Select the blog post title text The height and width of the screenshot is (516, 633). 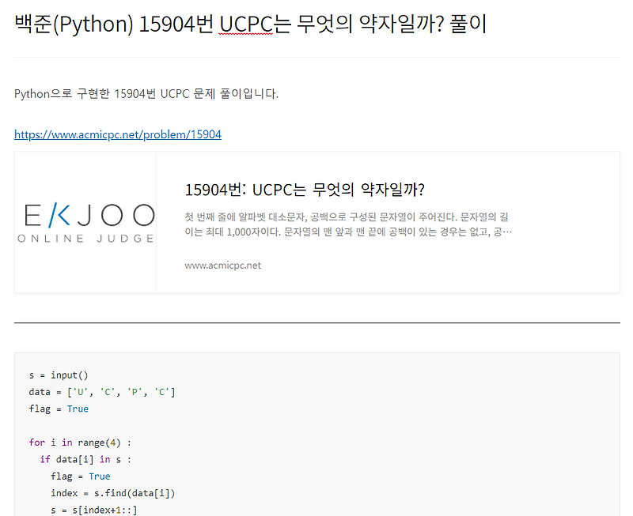click(249, 24)
